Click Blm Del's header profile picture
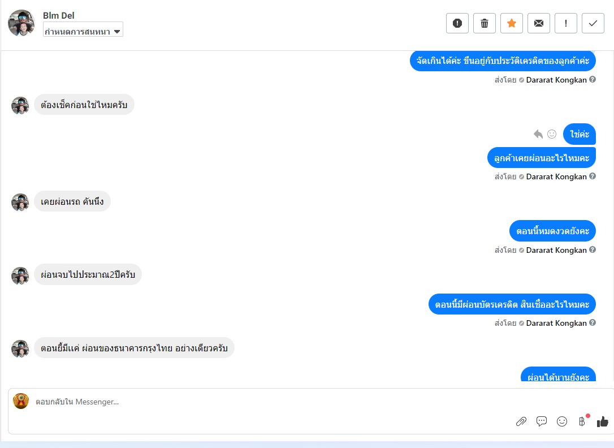 (x=21, y=23)
